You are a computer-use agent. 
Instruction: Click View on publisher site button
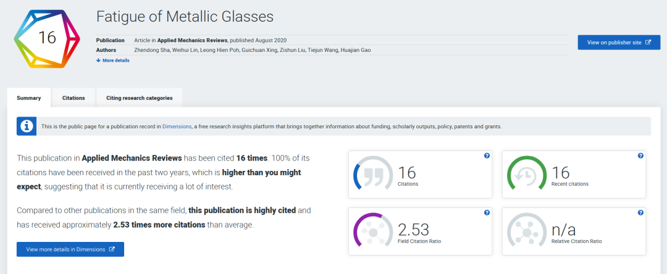[x=618, y=43]
